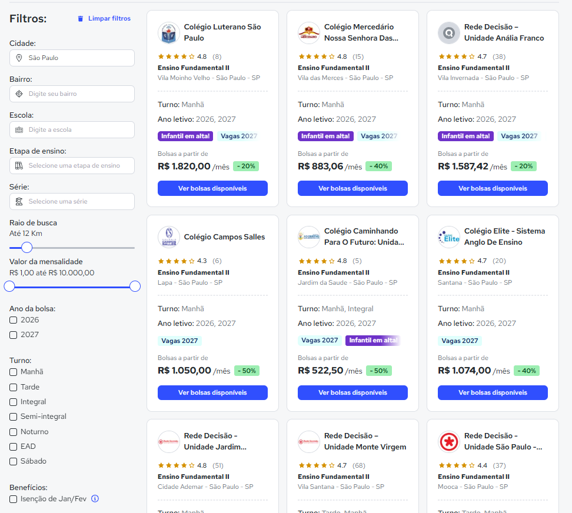
Task: Expand the Série selection dropdown
Action: coord(72,201)
